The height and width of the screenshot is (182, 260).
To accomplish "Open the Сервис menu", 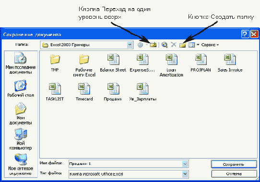I will coord(210,45).
